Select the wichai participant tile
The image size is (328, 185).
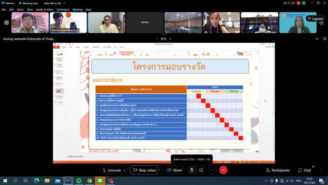click(x=145, y=23)
